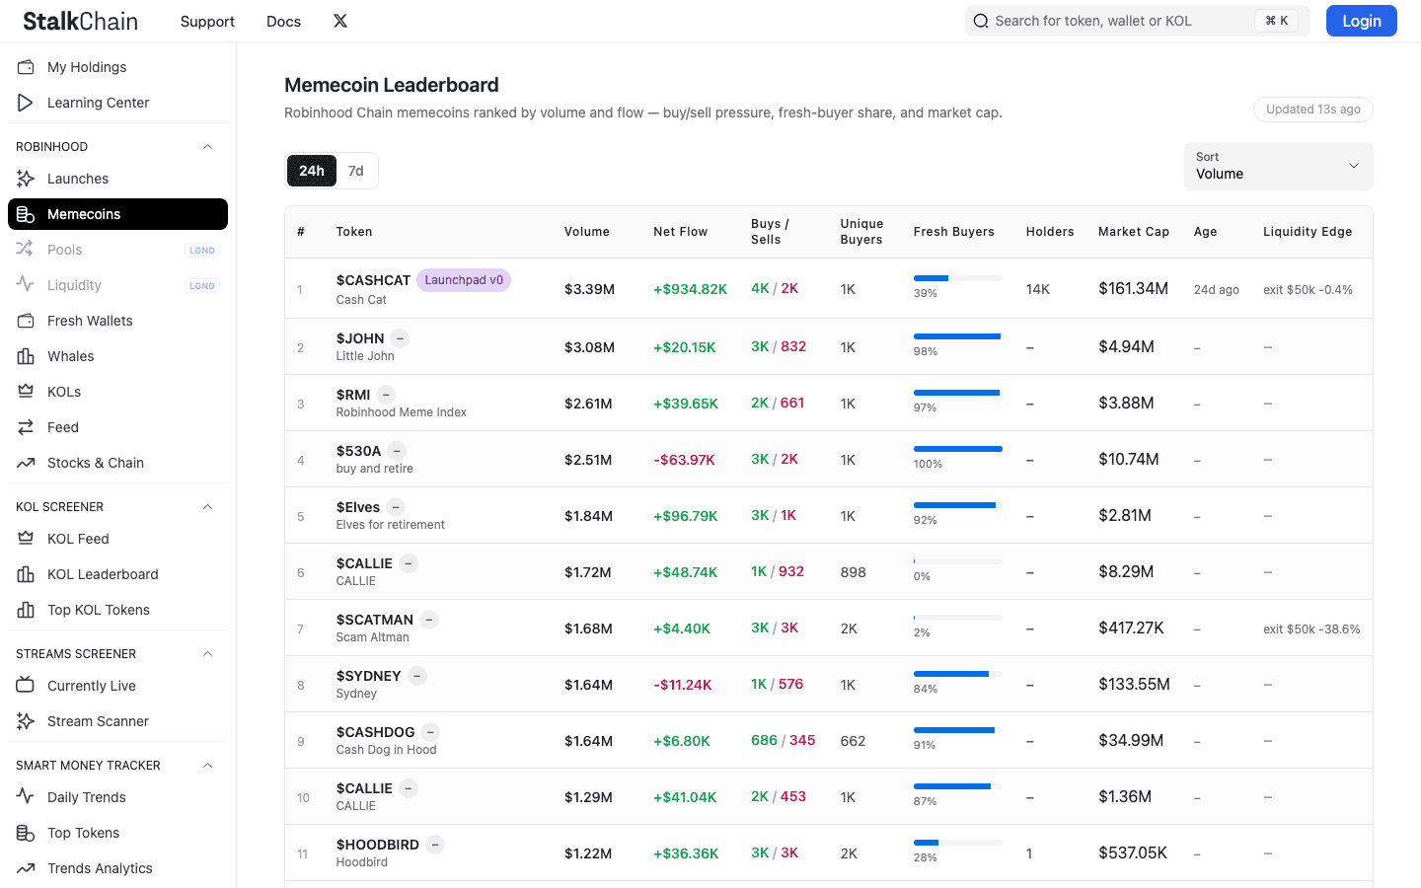Open the X (Twitter) icon link
This screenshot has width=1421, height=888.
click(340, 21)
